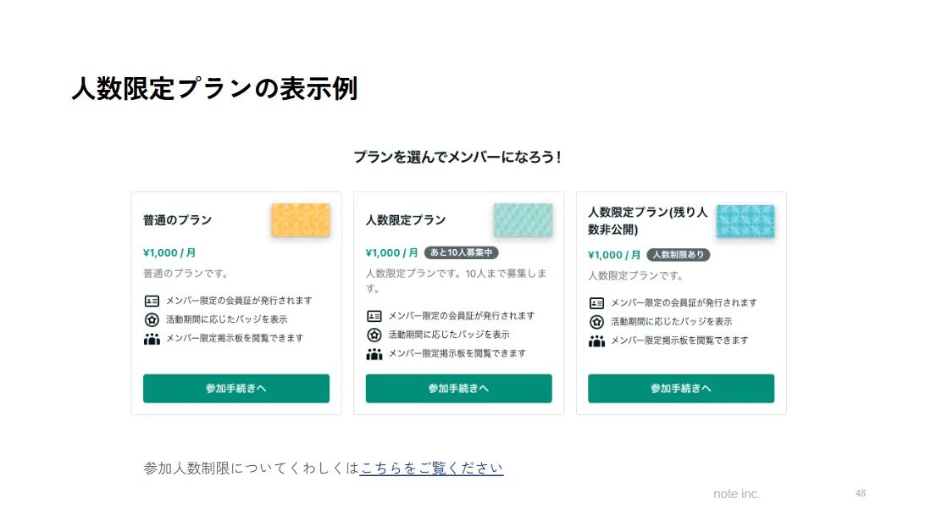Select the 普通のプラン title
Image resolution: width=931 pixels, height=521 pixels.
coord(178,220)
